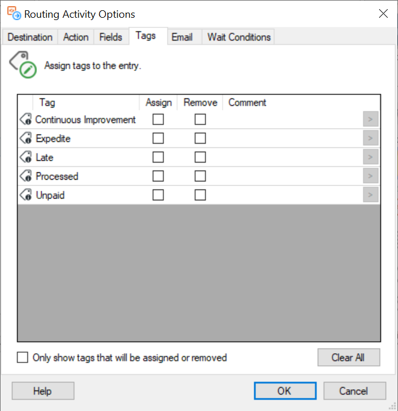Screen dimensions: 398x411
Task: Click the tag icon beside Continuous Improvement
Action: click(26, 120)
